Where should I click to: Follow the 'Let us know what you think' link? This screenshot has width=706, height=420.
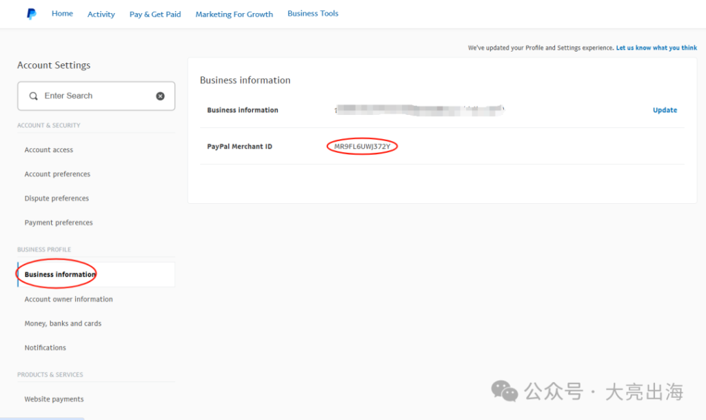click(656, 48)
